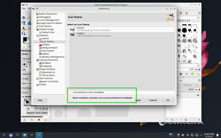The width and height of the screenshot is (221, 138).
Task: Confirm Preferences with OK button
Action: coord(168,100)
